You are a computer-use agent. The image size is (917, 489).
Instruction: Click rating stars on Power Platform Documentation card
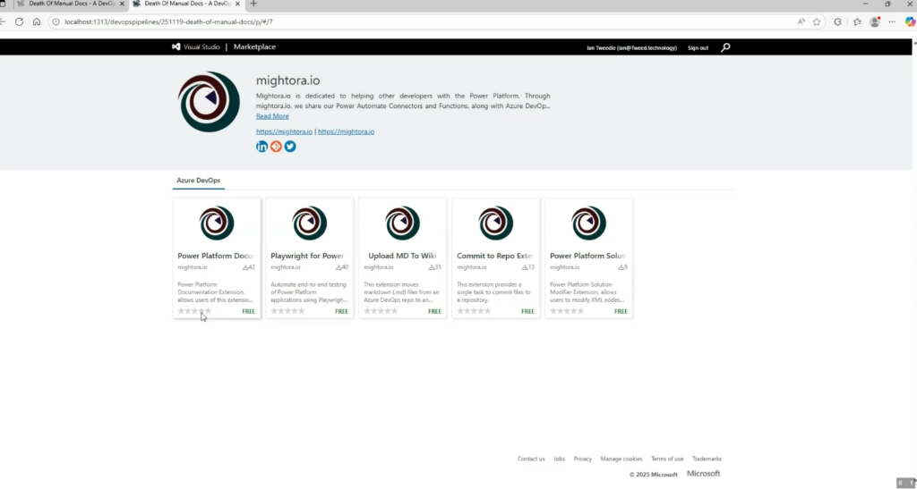point(194,311)
